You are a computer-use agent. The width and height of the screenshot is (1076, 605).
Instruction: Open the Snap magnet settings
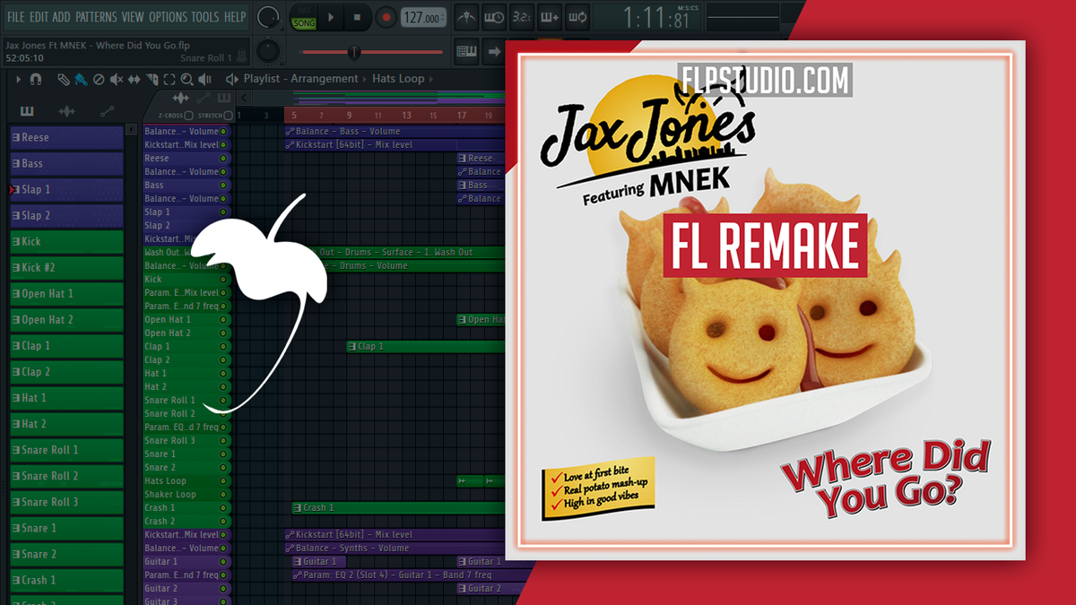point(37,80)
